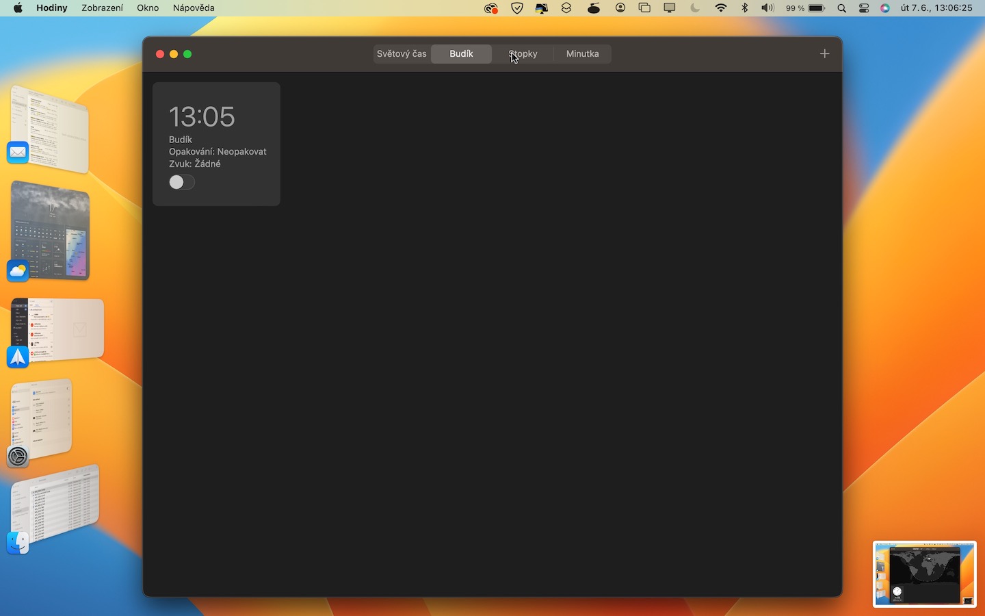Open the Hodiny app menu
Image resolution: width=985 pixels, height=616 pixels.
(x=51, y=8)
